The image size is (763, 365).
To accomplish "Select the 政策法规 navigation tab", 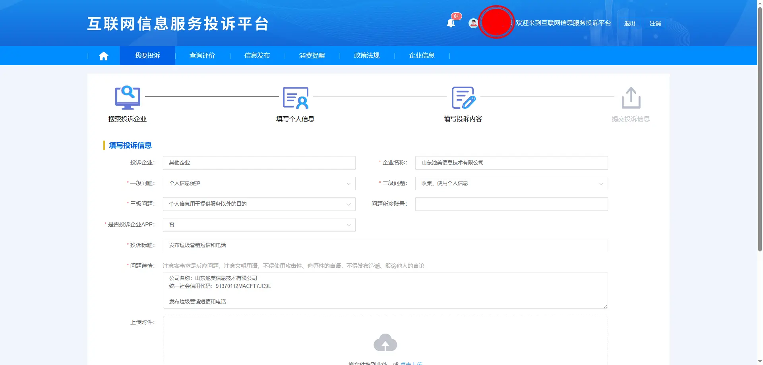I will (367, 56).
